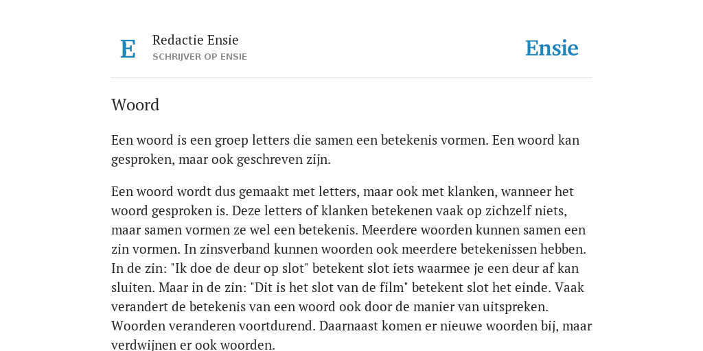Image resolution: width=703 pixels, height=351 pixels.
Task: Click the line 'gesproken, maar ook geschreven zijn.'
Action: pos(220,160)
